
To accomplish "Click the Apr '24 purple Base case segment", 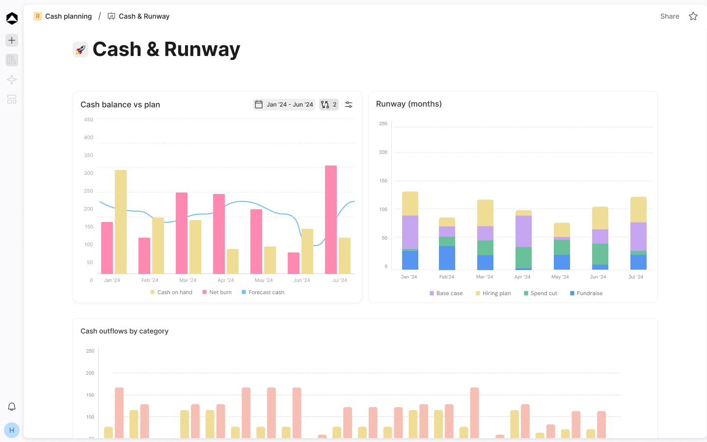I will point(523,231).
